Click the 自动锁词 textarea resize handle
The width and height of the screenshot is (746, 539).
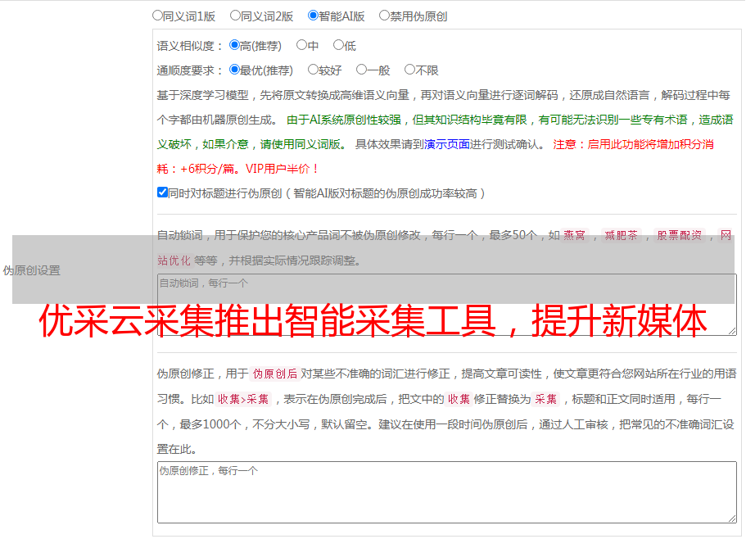(732, 331)
